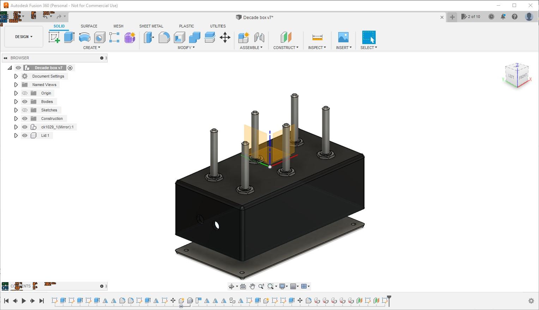Hide the Lid:1 component
Image resolution: width=539 pixels, height=310 pixels.
pyautogui.click(x=25, y=135)
